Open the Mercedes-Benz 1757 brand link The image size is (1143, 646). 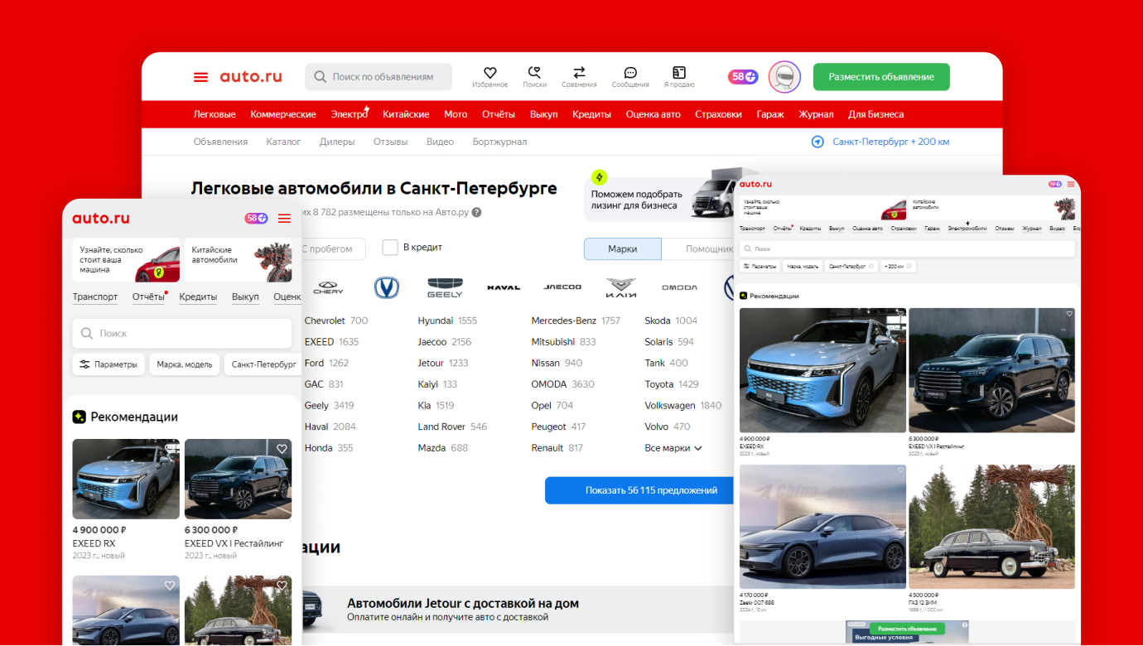576,321
